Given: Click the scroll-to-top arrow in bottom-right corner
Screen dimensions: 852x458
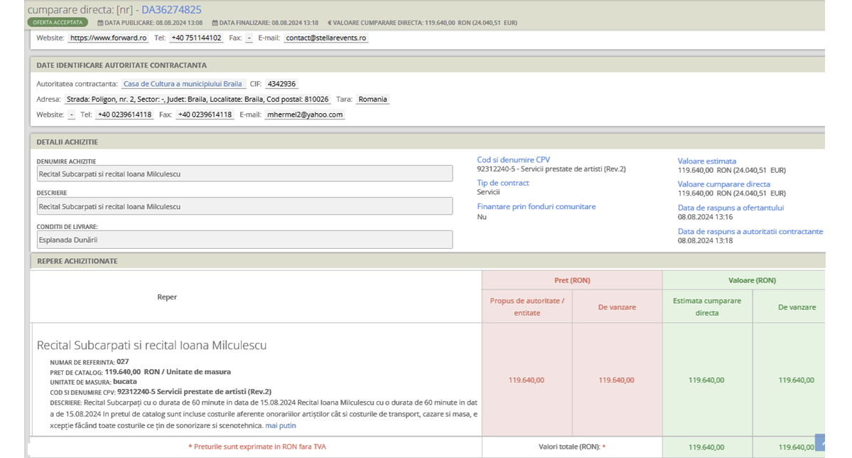Looking at the screenshot, I should point(820,442).
